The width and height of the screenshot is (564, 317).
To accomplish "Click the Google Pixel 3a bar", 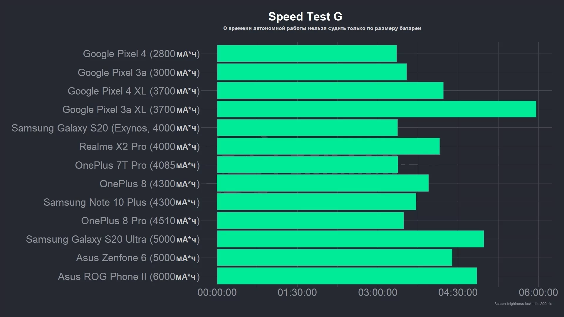I will pyautogui.click(x=312, y=72).
